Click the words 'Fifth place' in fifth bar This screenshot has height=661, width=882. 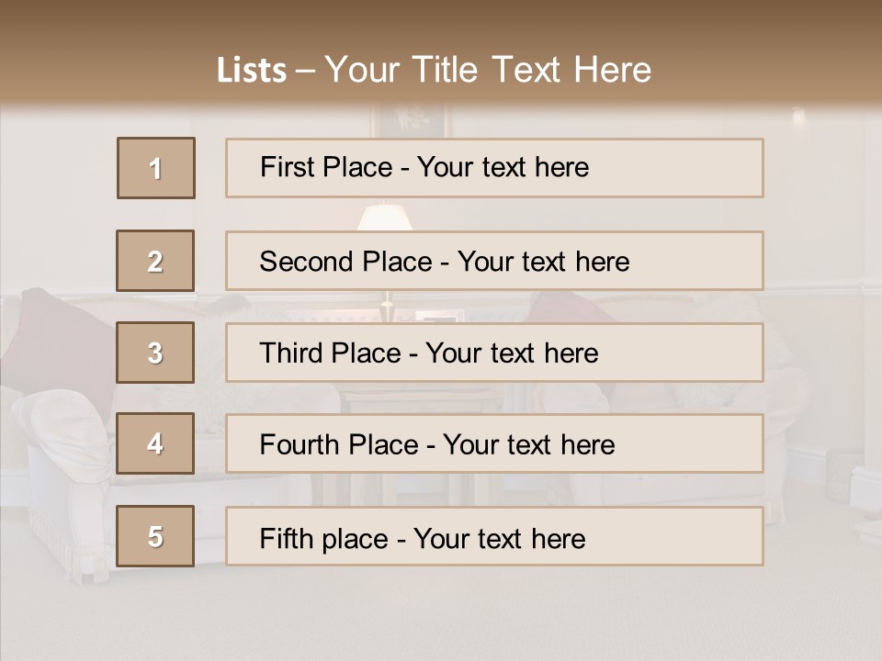[324, 539]
